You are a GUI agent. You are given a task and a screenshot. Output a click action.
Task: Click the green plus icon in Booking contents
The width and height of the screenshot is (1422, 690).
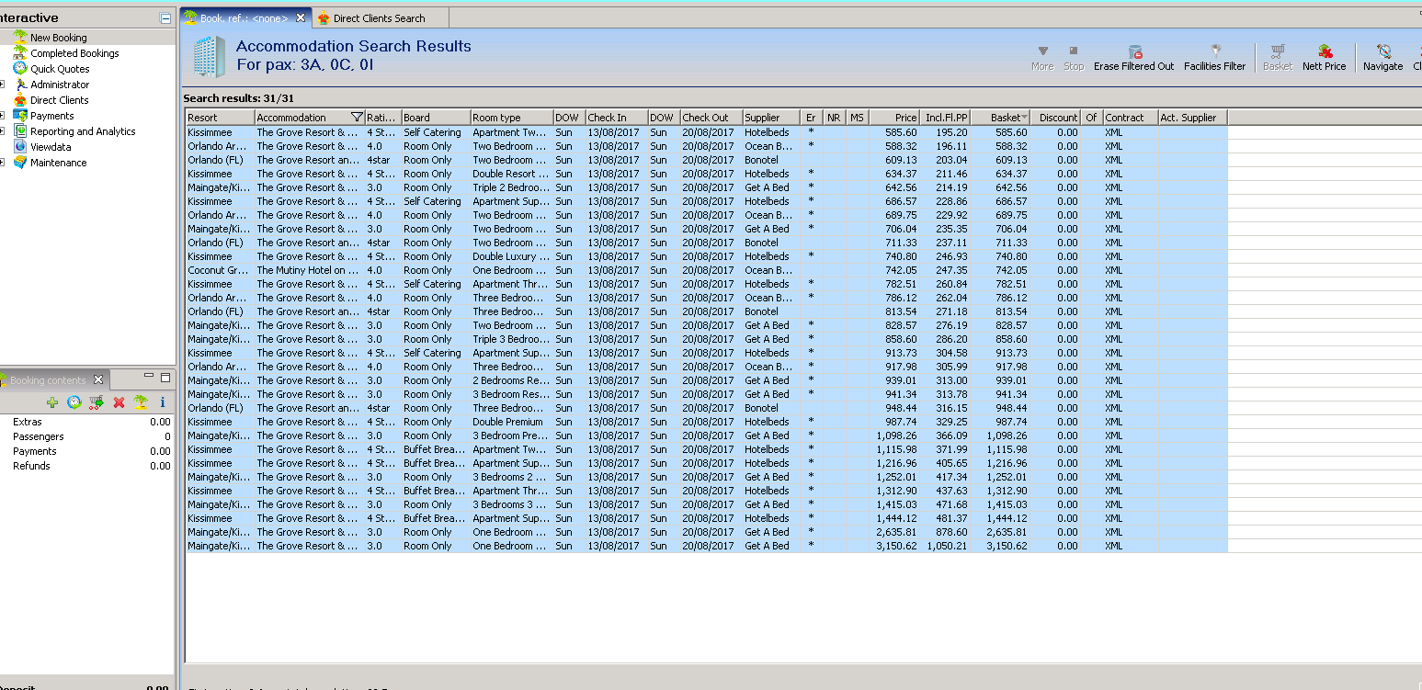[52, 402]
